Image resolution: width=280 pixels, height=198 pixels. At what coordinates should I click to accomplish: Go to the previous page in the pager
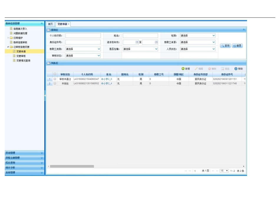(190, 171)
